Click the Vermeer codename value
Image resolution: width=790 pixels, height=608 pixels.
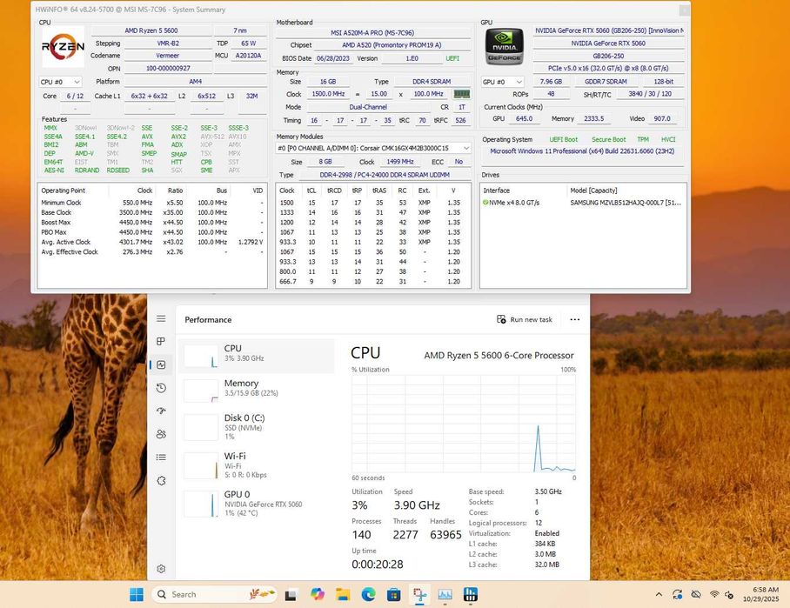pyautogui.click(x=167, y=56)
